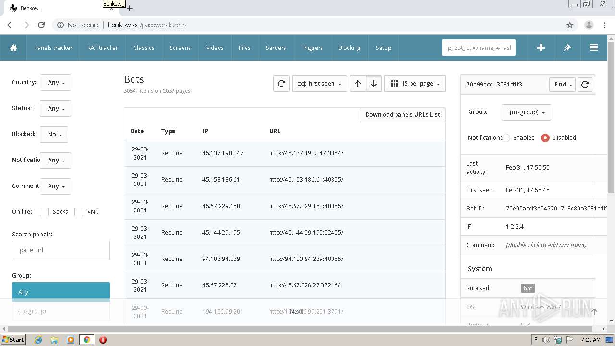615x346 pixels.
Task: Open media player taskbar icon
Action: [x=71, y=340]
